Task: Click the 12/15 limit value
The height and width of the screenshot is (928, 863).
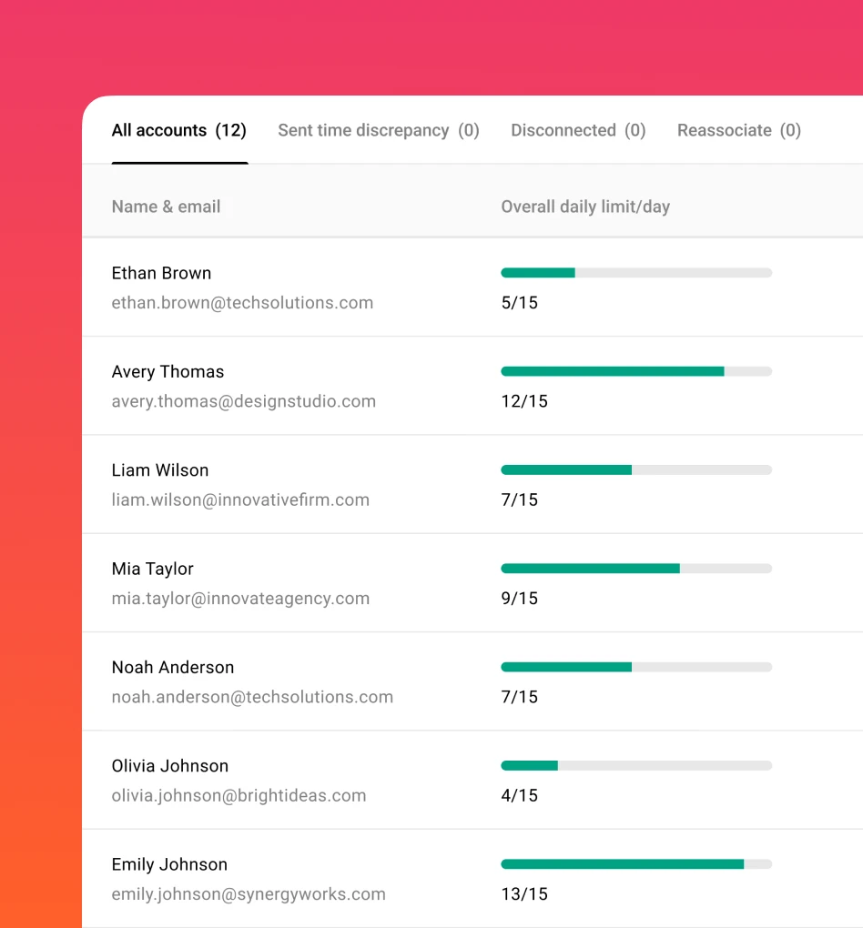Action: pyautogui.click(x=524, y=401)
